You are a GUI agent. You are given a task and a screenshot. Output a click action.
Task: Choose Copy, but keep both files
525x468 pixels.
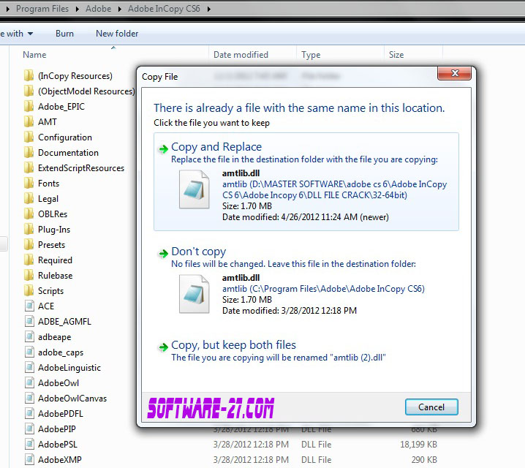tap(306, 350)
